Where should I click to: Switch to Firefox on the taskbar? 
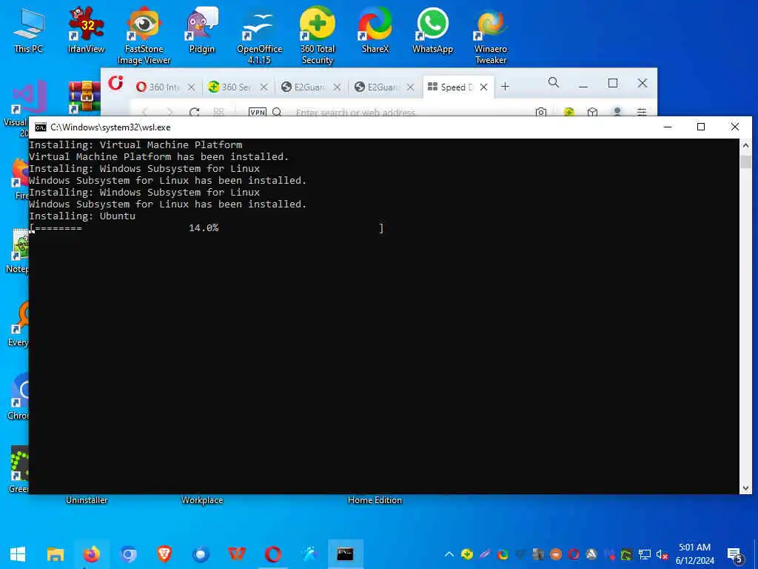pos(91,554)
